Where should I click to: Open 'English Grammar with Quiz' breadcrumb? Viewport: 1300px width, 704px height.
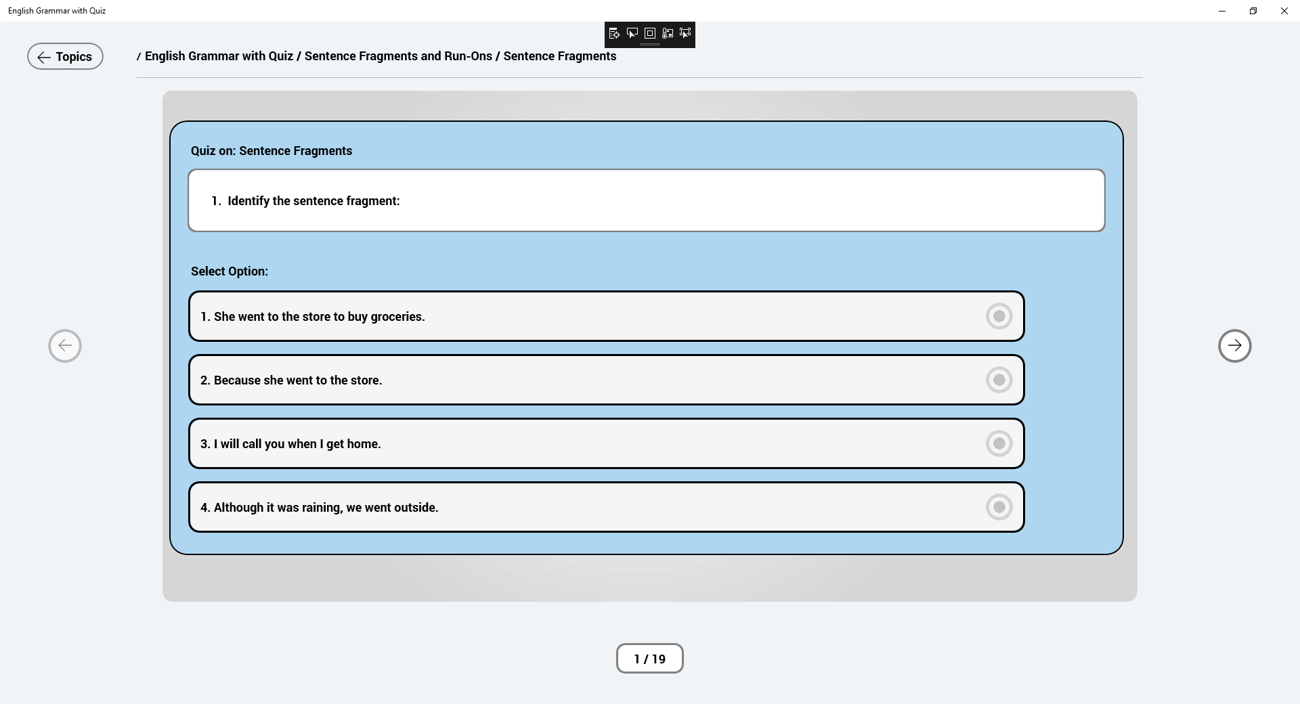[x=219, y=56]
